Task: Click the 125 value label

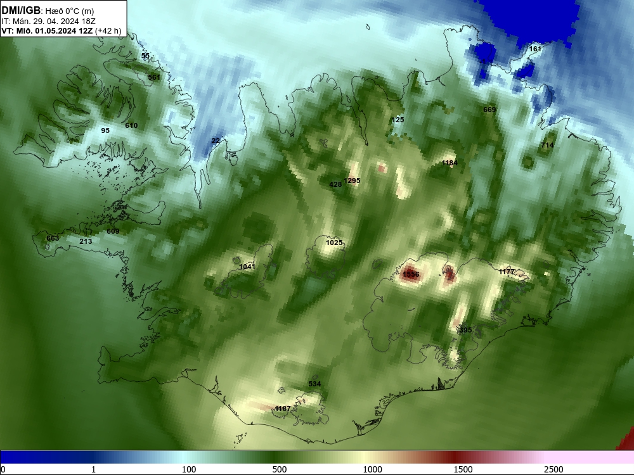Action: pyautogui.click(x=398, y=120)
